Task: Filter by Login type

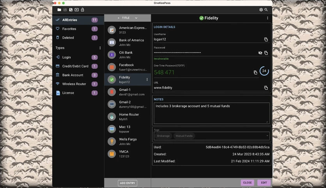Action: (78, 57)
